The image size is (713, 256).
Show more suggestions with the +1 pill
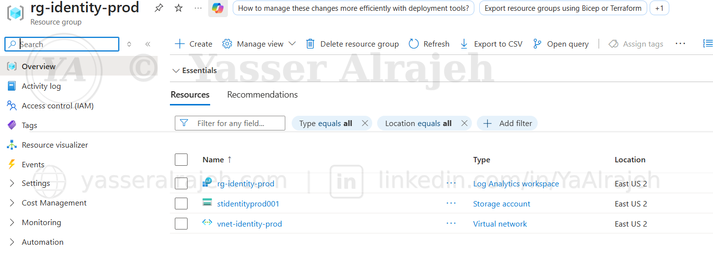pos(659,8)
